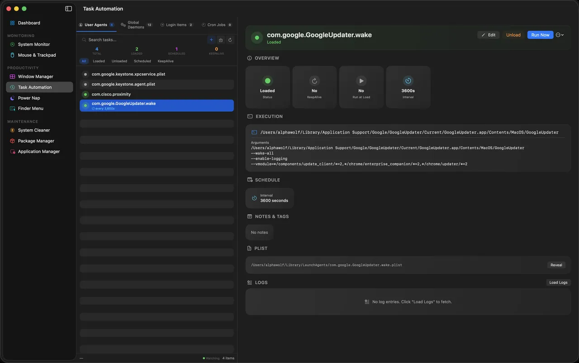The image size is (579, 363).
Task: Click the Logs section icon
Action: point(250,282)
